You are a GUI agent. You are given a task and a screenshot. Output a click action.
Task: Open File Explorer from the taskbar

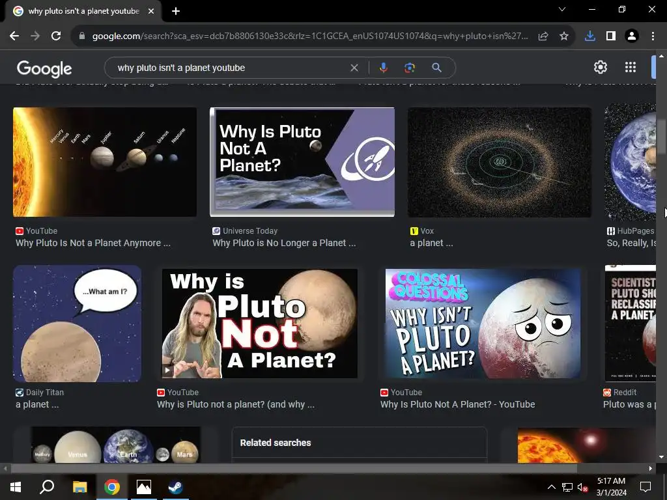79,487
